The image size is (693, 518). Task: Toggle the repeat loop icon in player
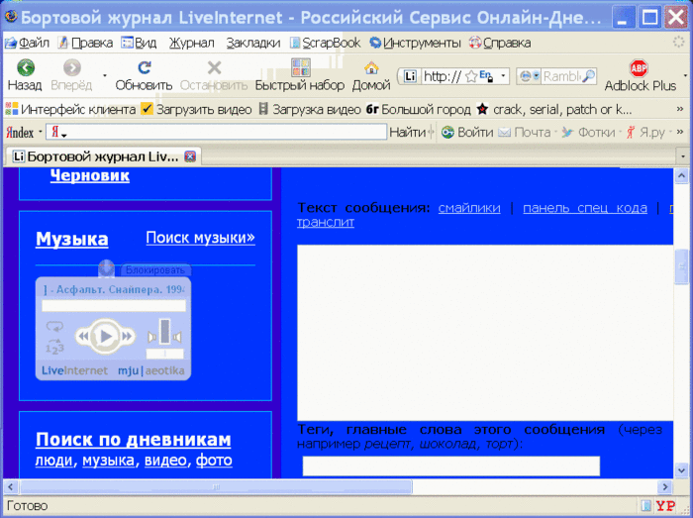tap(54, 327)
